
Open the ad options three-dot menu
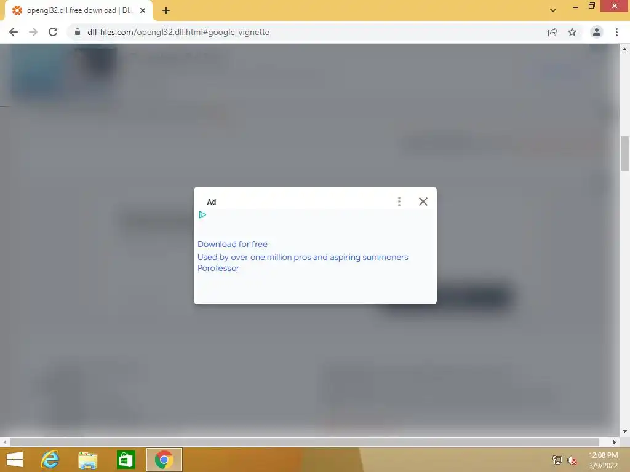[399, 202]
